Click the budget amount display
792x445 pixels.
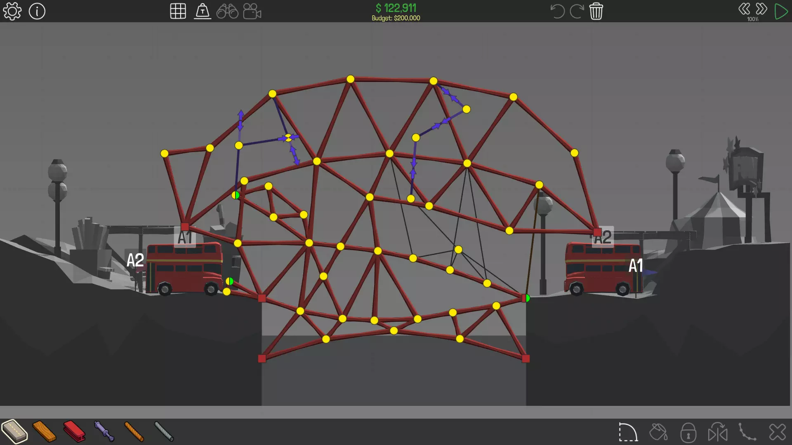coord(396,18)
